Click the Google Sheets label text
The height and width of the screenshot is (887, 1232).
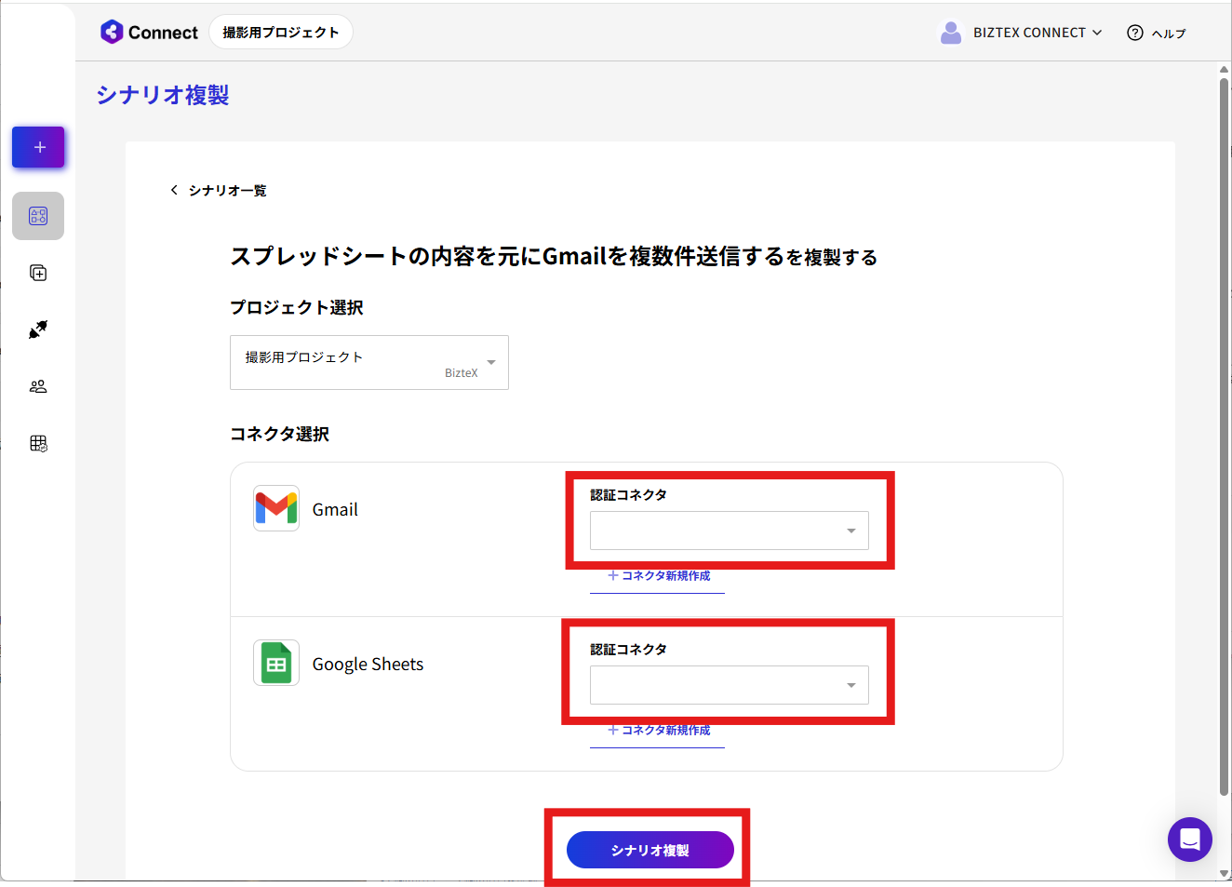[x=368, y=665]
